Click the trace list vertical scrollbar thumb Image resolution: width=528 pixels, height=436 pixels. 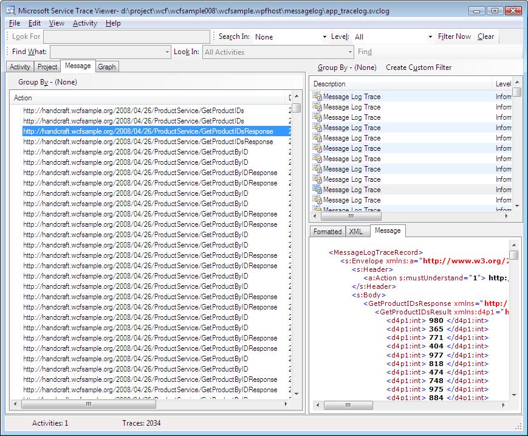click(x=517, y=92)
